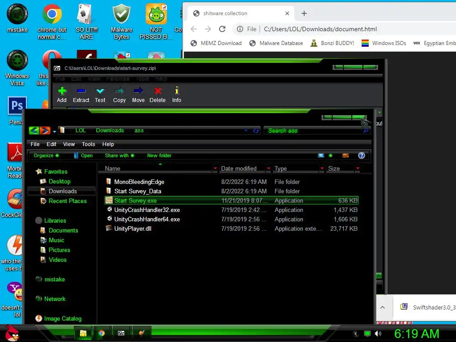Open the Bonzi BUDDY! bookmark
456x342 pixels.
pos(332,43)
